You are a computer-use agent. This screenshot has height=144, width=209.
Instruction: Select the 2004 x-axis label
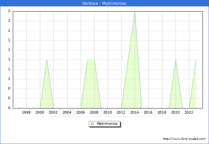(67, 112)
